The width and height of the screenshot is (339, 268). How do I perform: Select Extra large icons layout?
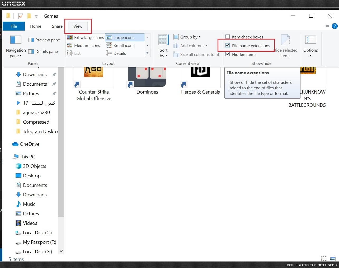[x=86, y=37]
